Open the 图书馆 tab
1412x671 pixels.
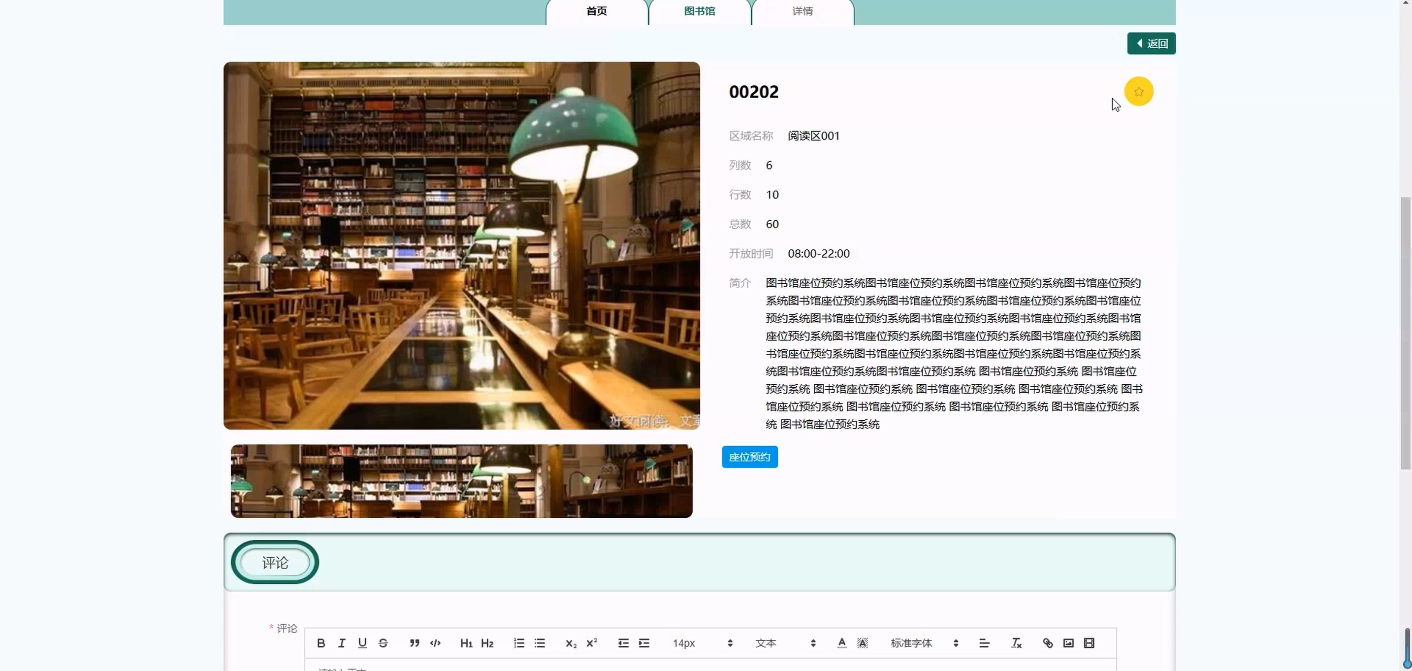click(x=700, y=11)
